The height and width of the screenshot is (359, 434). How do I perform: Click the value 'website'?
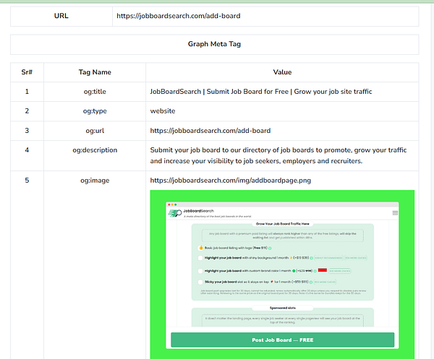(163, 111)
